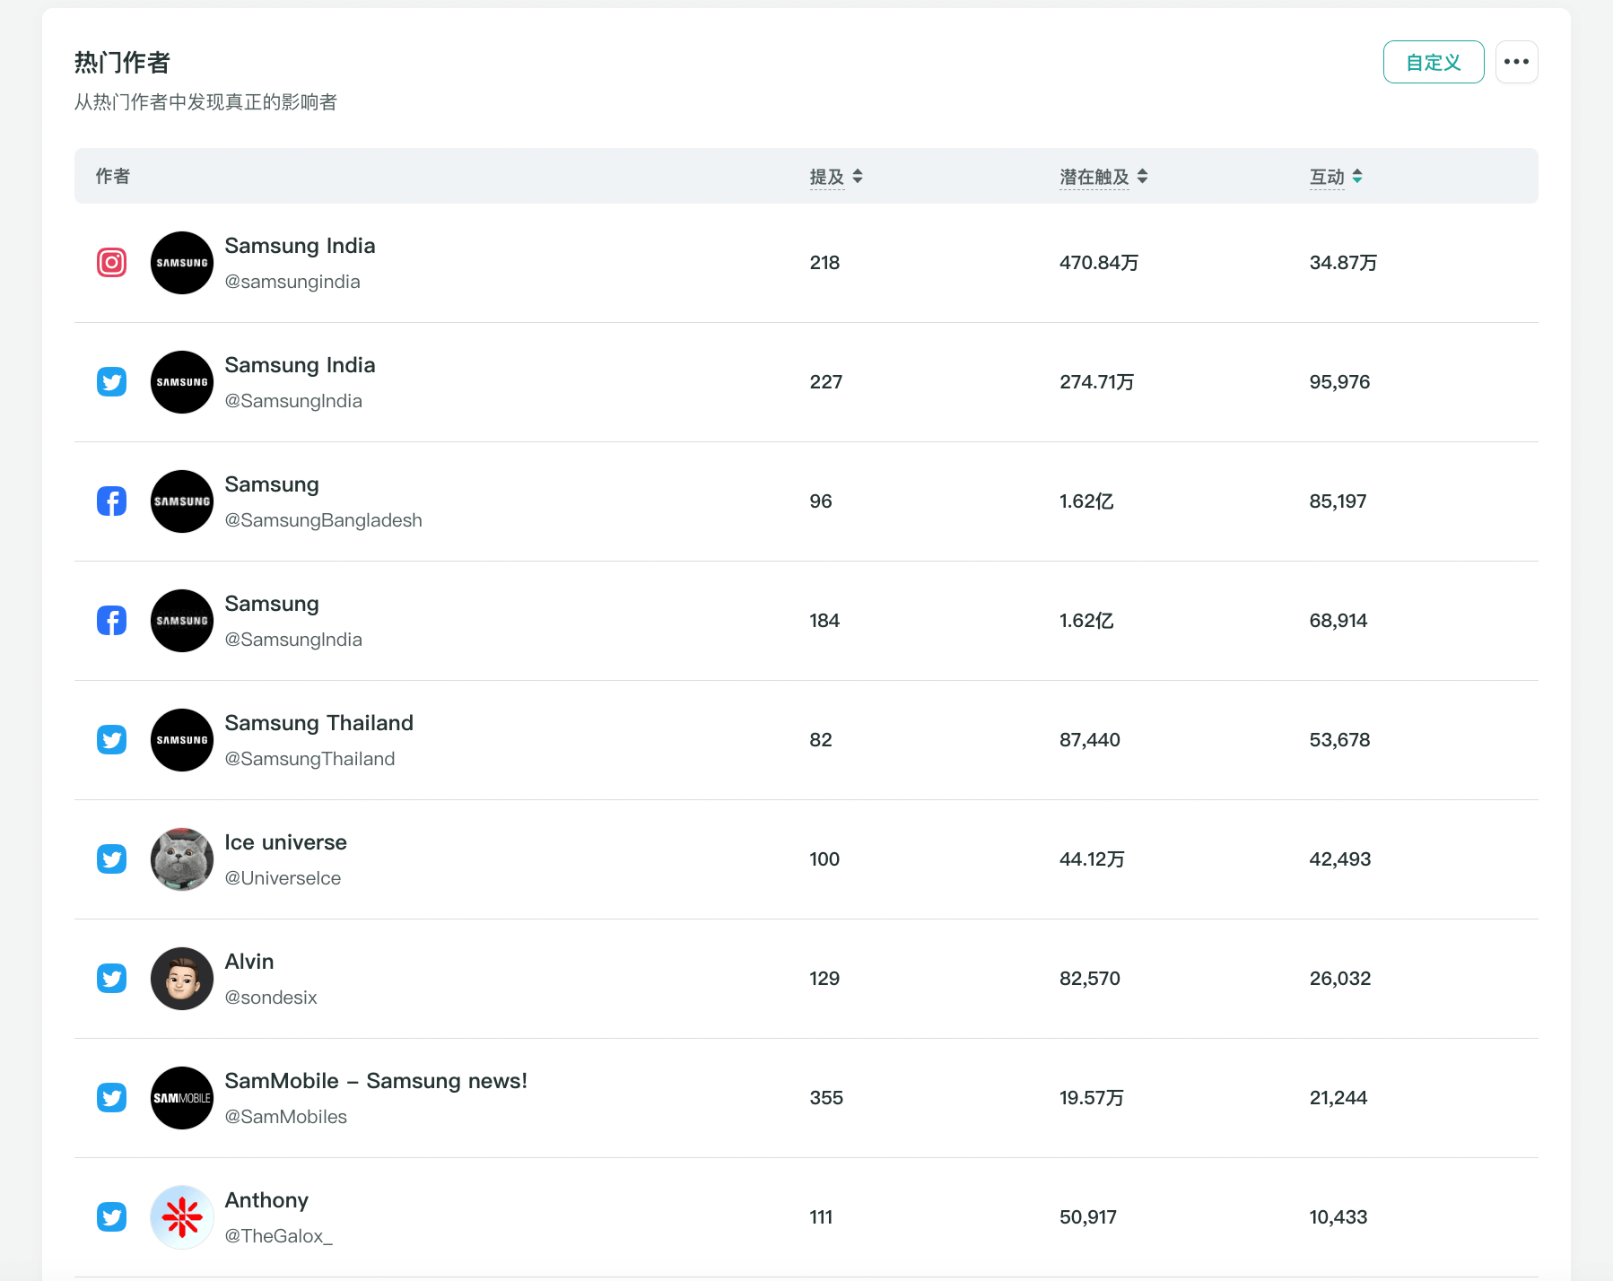Click Twitter icon next to Anthony
The width and height of the screenshot is (1613, 1281).
point(111,1217)
